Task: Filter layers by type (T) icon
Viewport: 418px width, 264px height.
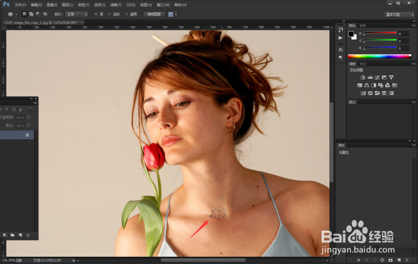Action: [6, 109]
